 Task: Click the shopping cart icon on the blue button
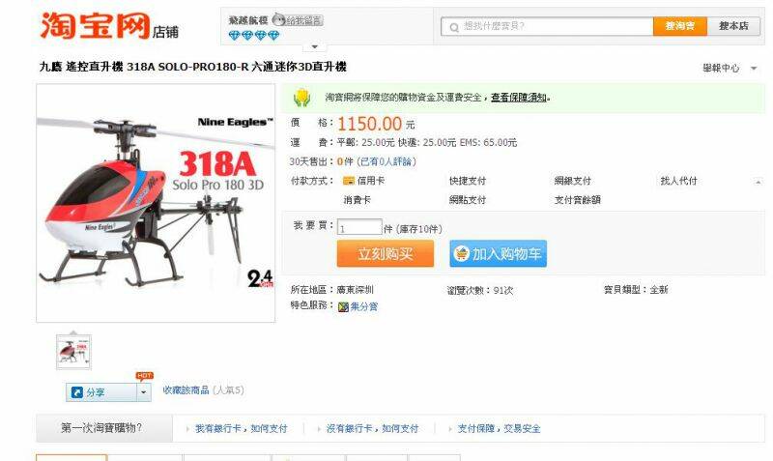point(462,253)
